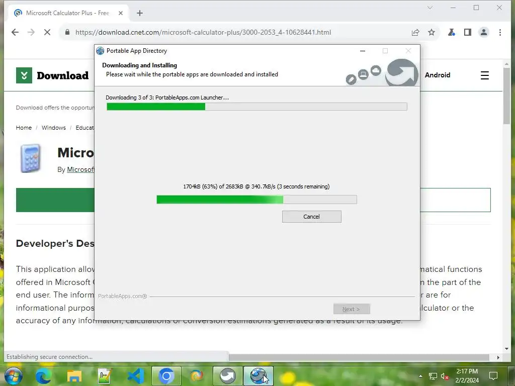Open Chrome tab search dropdown
Image resolution: width=515 pixels, height=386 pixels.
pos(430,7)
